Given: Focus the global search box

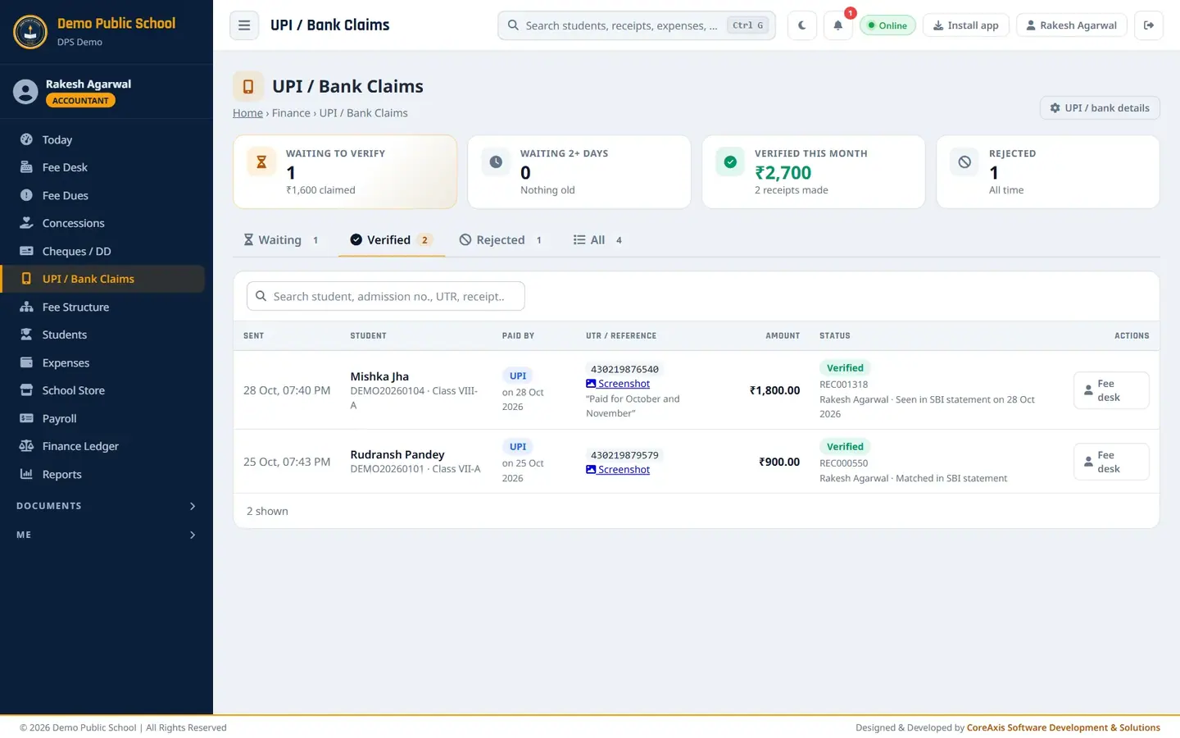Looking at the screenshot, I should 637,25.
